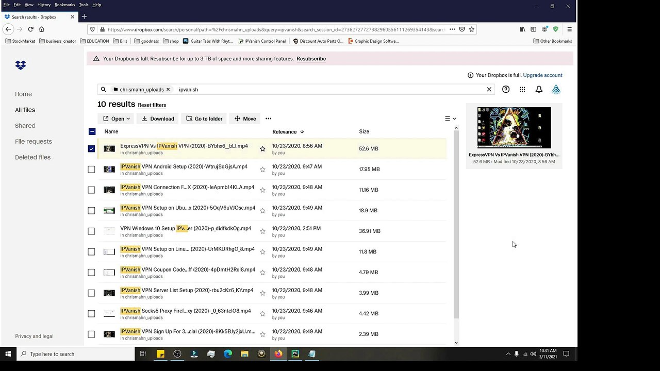Uncheck the ExpressVPN Vs IPVanish file checkbox

(x=91, y=149)
